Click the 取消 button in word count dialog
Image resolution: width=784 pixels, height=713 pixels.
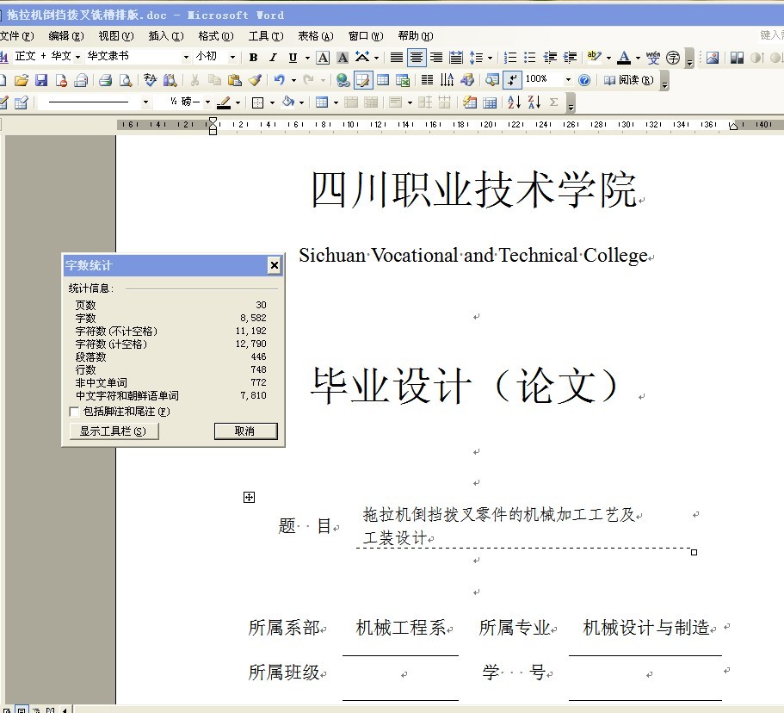pos(245,431)
